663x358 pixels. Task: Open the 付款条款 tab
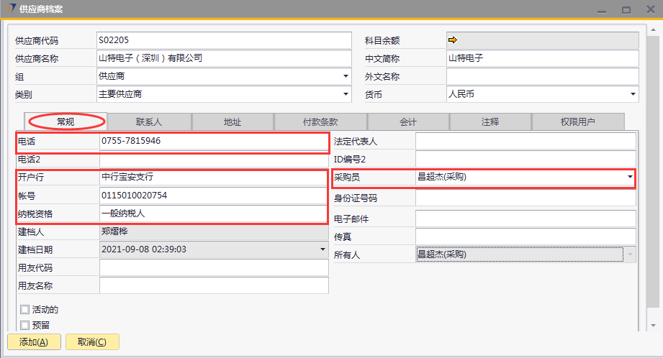point(320,122)
